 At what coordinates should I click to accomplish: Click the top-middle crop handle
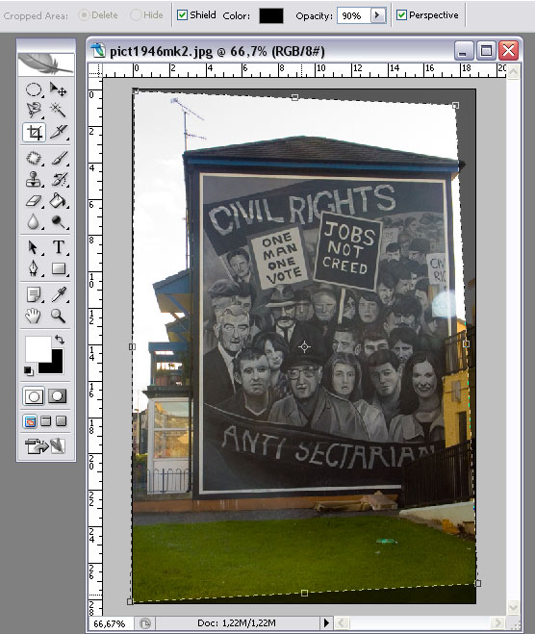pyautogui.click(x=294, y=97)
